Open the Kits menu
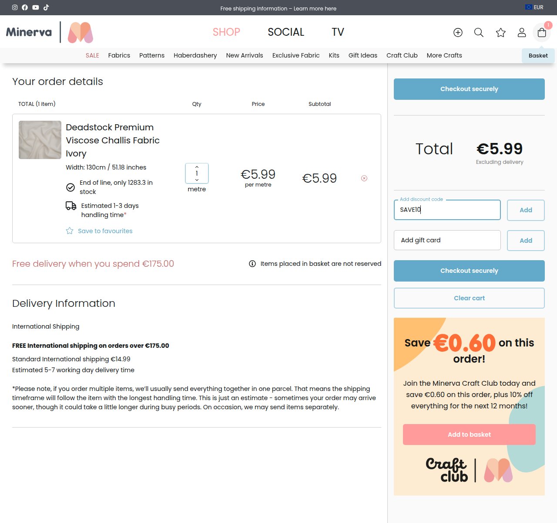Image resolution: width=557 pixels, height=523 pixels. (x=334, y=55)
